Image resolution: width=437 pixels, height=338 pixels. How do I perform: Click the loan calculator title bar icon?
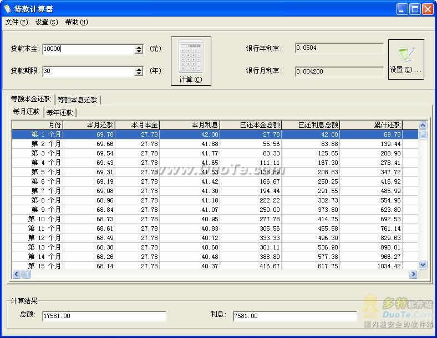[7, 9]
